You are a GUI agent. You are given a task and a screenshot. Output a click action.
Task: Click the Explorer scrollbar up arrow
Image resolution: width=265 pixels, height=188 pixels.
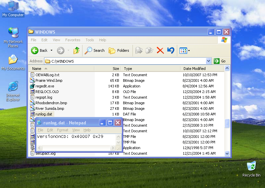(x=227, y=68)
